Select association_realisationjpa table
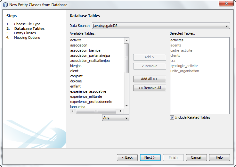This screenshot has height=167, width=236. coord(97,61)
